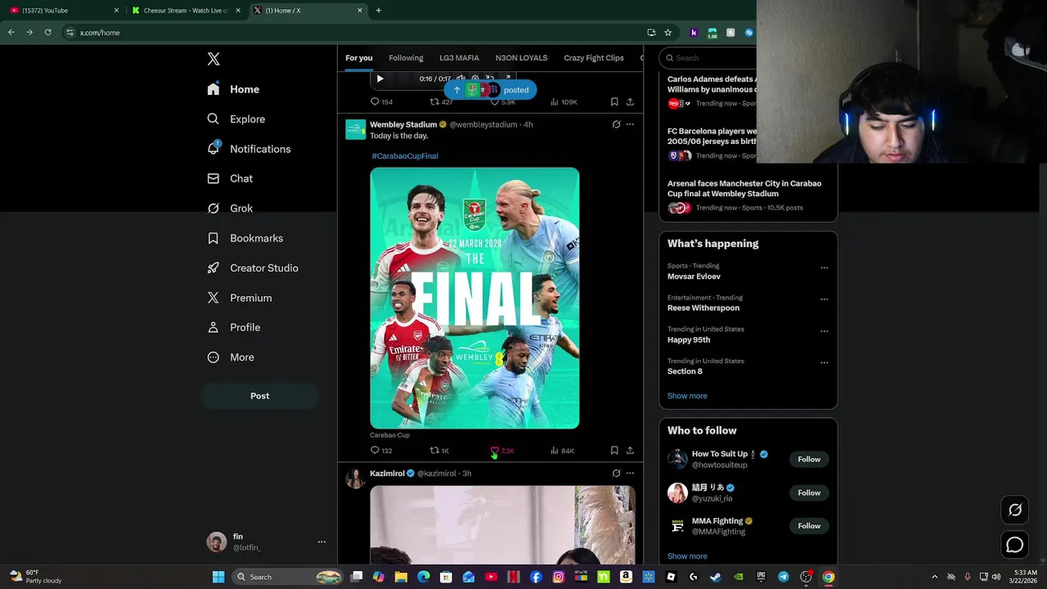Show hidden system tray icons
The image size is (1047, 589).
pyautogui.click(x=934, y=577)
